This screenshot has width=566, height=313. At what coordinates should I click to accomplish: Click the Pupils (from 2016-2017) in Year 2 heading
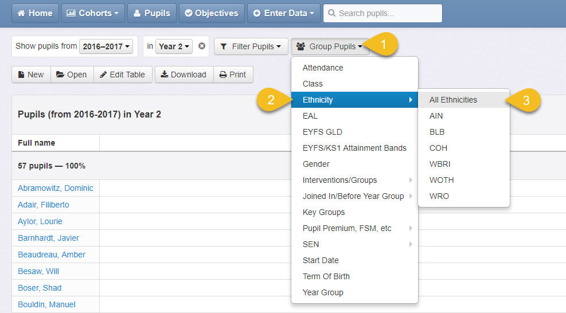[89, 115]
